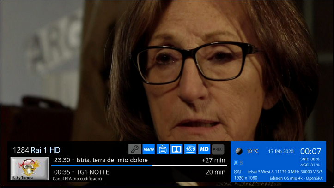Click the HD resolution indicator icon
The width and height of the screenshot is (334, 188).
(204, 149)
